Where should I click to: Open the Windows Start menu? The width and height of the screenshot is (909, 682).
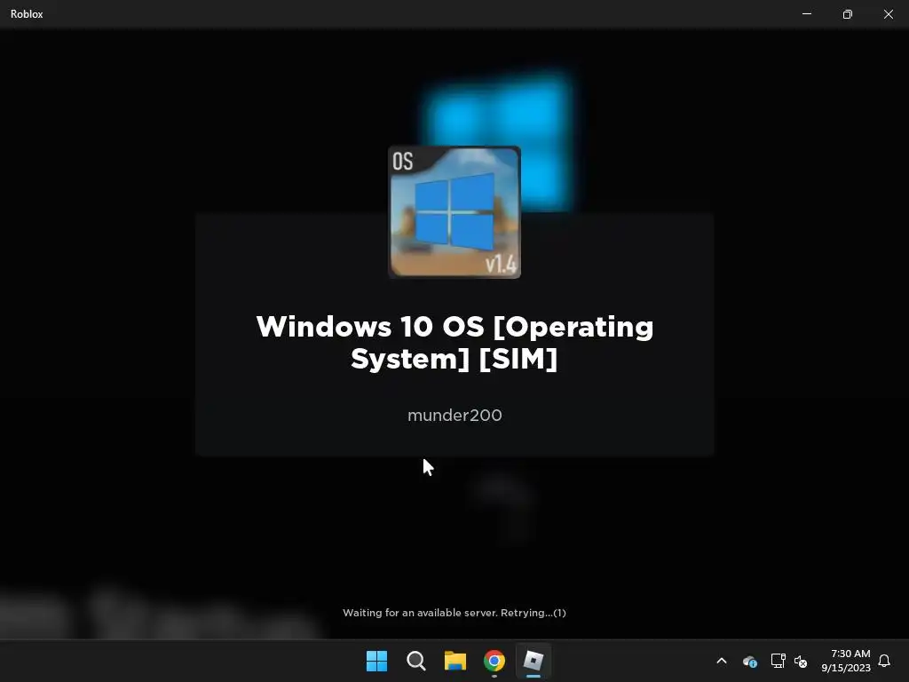[376, 661]
